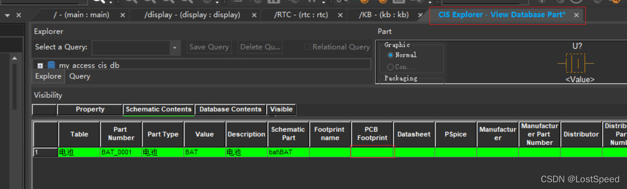Expand the my access cis db tree node
627x189 pixels.
40,65
